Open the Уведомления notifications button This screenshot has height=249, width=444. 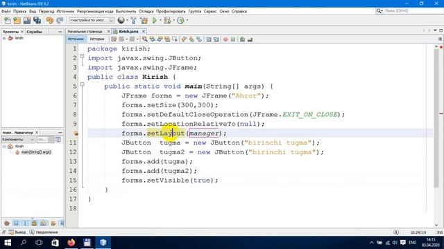[44, 232]
